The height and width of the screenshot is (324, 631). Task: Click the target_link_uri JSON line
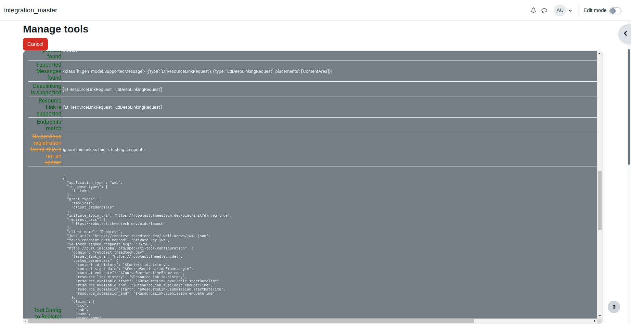(x=127, y=257)
